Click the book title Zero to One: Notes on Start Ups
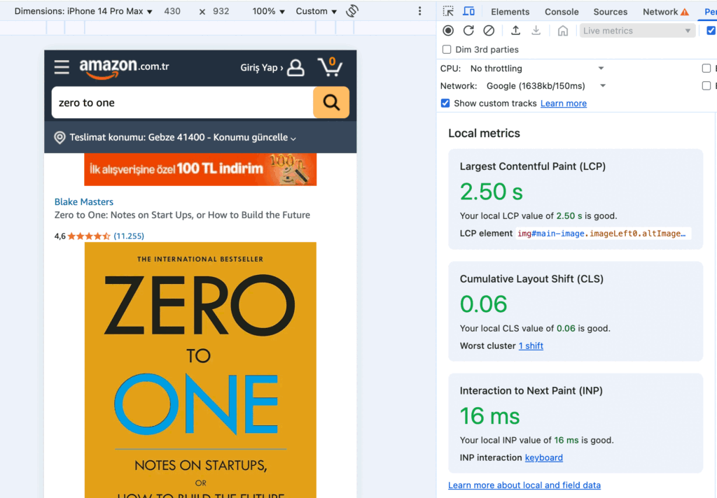This screenshot has width=717, height=498. tap(182, 215)
